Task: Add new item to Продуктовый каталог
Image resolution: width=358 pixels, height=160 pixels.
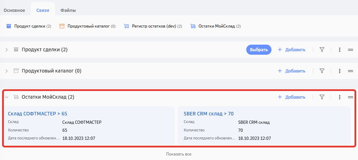Action: [291, 71]
